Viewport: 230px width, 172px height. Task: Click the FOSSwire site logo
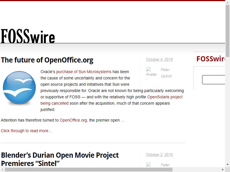point(28,36)
